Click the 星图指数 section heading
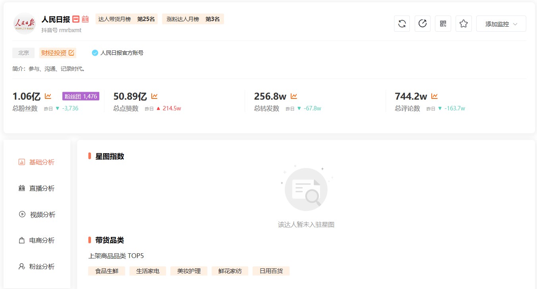This screenshot has height=289, width=537. [x=110, y=156]
